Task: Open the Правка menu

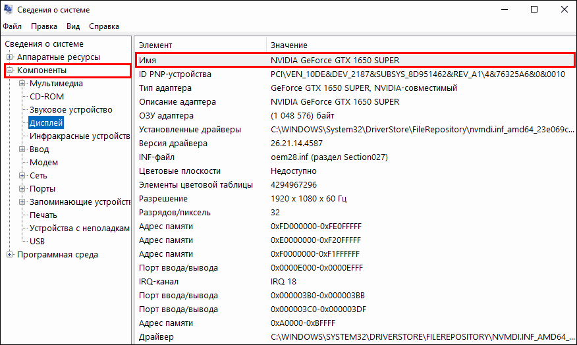Action: [x=43, y=26]
